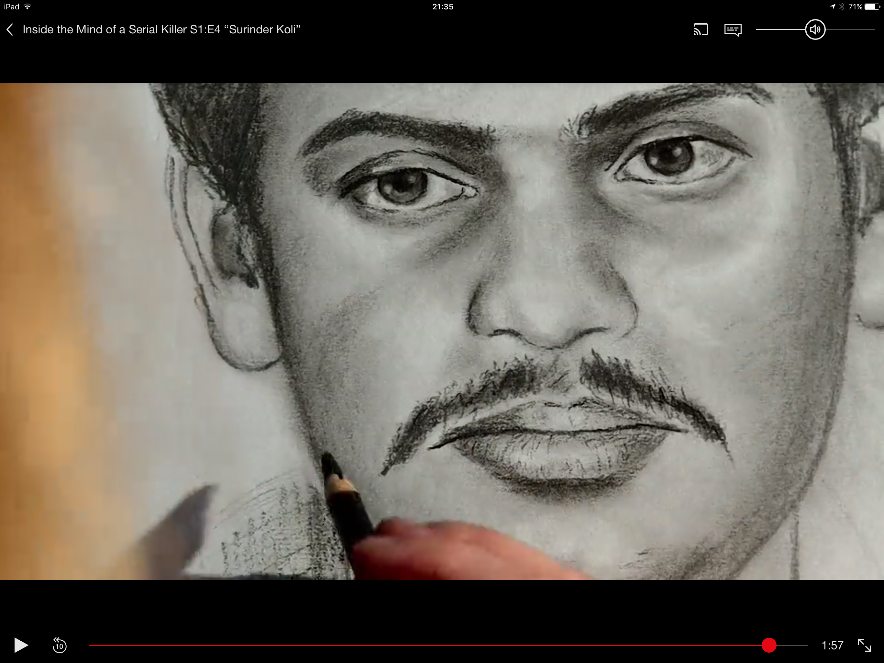Tap the 1:57 remaining time label
The height and width of the screenshot is (663, 884).
coord(832,645)
